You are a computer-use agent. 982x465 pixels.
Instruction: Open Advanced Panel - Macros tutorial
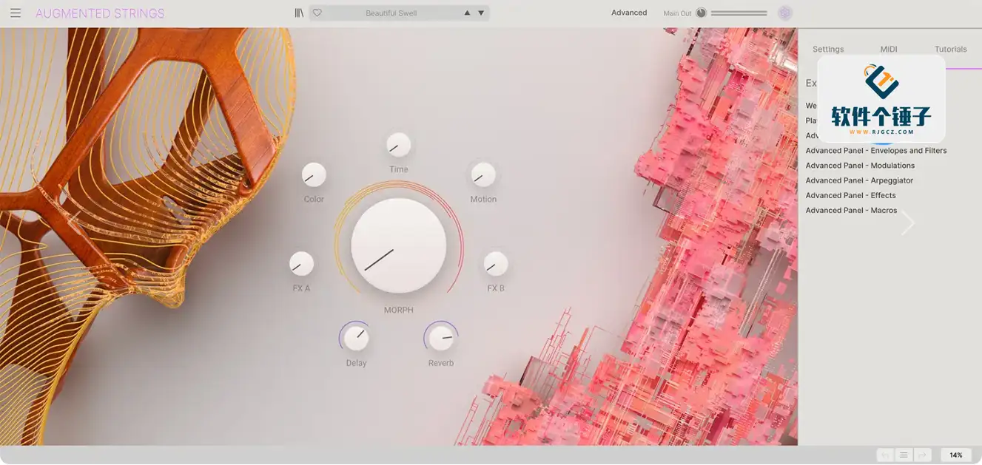click(851, 211)
